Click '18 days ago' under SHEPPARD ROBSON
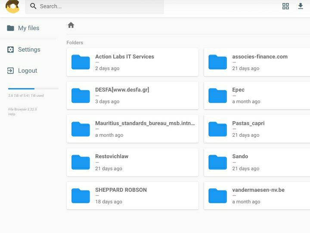The image size is (310, 233). (x=109, y=202)
